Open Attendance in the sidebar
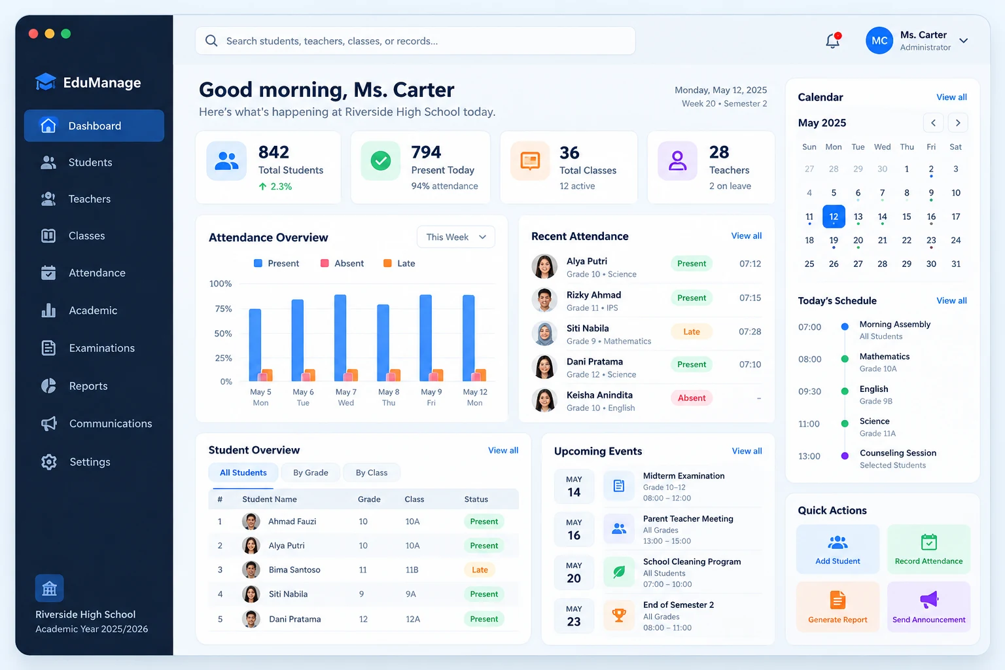The image size is (1005, 670). 94,273
